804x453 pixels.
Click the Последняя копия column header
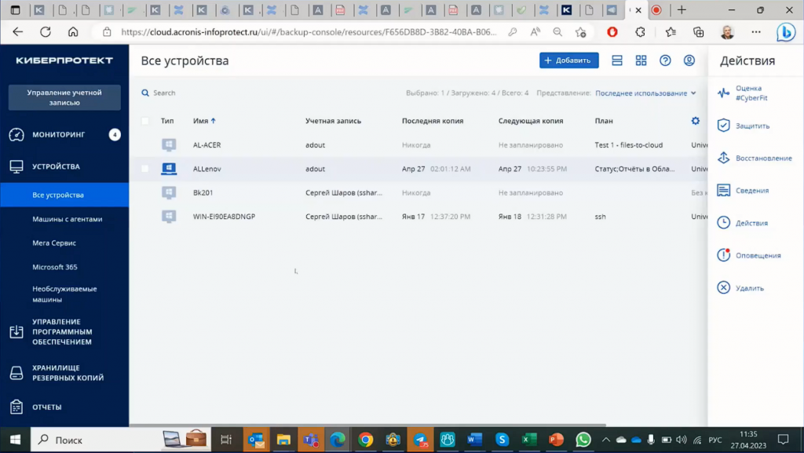tap(433, 121)
